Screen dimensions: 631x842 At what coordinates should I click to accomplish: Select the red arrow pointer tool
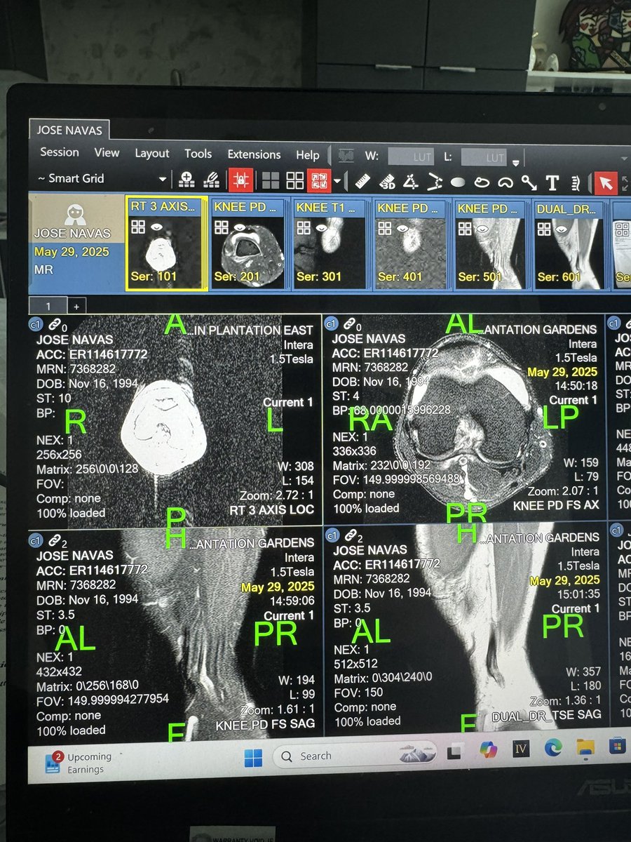click(x=606, y=183)
